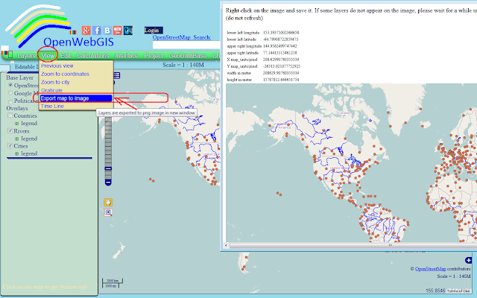Open the YouTube social icon
This screenshot has height=298, width=477.
pyautogui.click(x=118, y=31)
